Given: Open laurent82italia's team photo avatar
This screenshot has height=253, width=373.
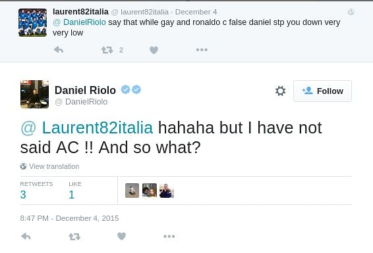Looking at the screenshot, I should tap(32, 22).
